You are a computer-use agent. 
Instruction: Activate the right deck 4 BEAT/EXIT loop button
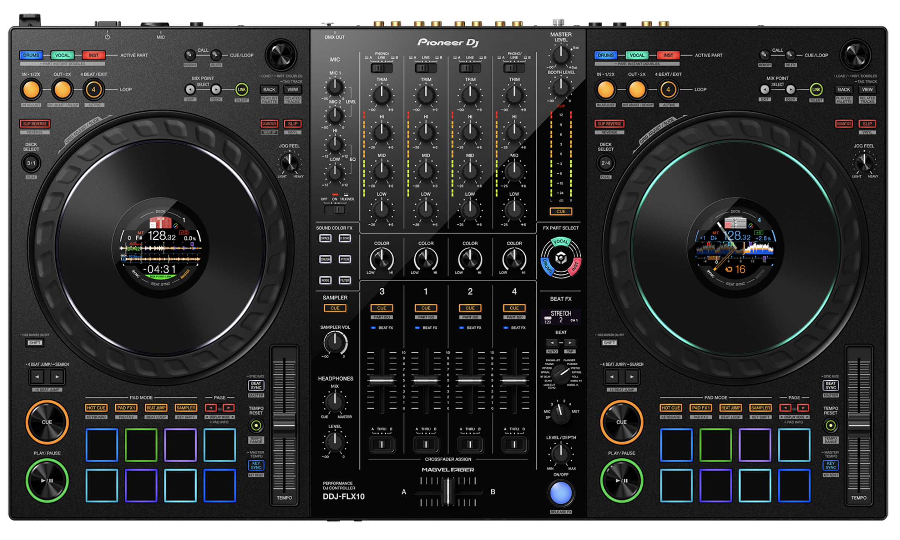tap(668, 90)
